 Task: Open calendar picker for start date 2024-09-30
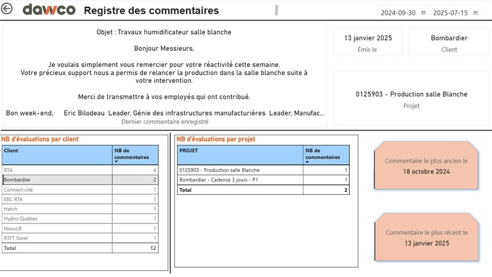click(423, 13)
